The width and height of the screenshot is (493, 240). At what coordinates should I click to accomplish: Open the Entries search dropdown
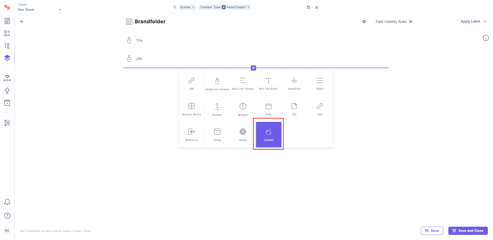coord(187,7)
